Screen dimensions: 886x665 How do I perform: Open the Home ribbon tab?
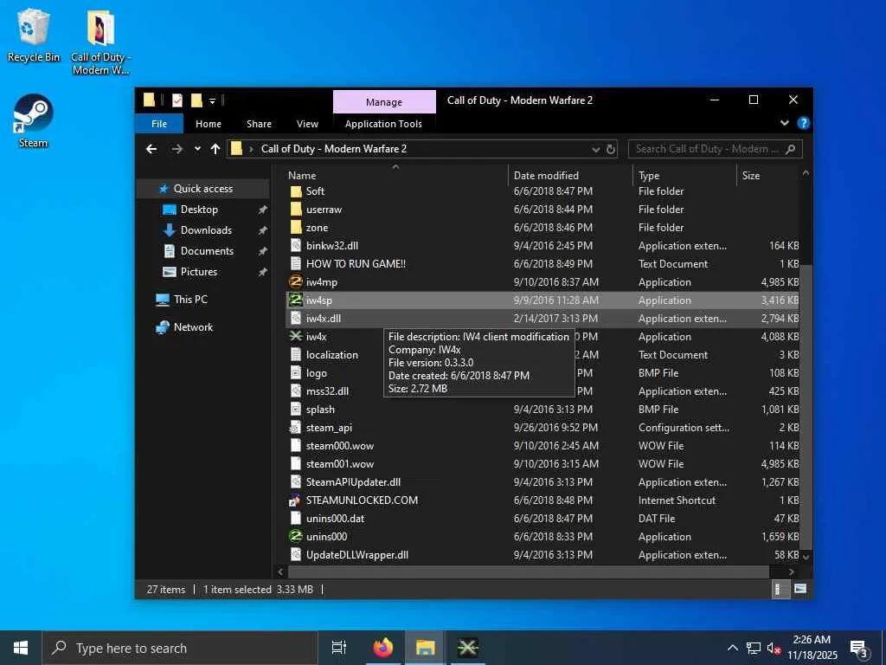tap(209, 124)
